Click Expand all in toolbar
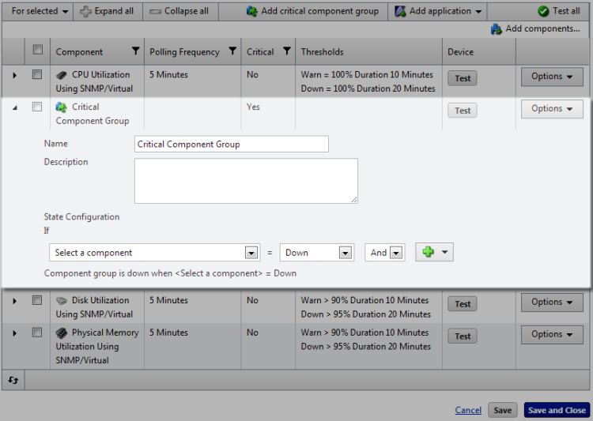This screenshot has height=421, width=593. point(107,11)
